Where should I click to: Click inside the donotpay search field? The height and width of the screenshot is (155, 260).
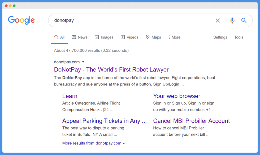(x=133, y=20)
